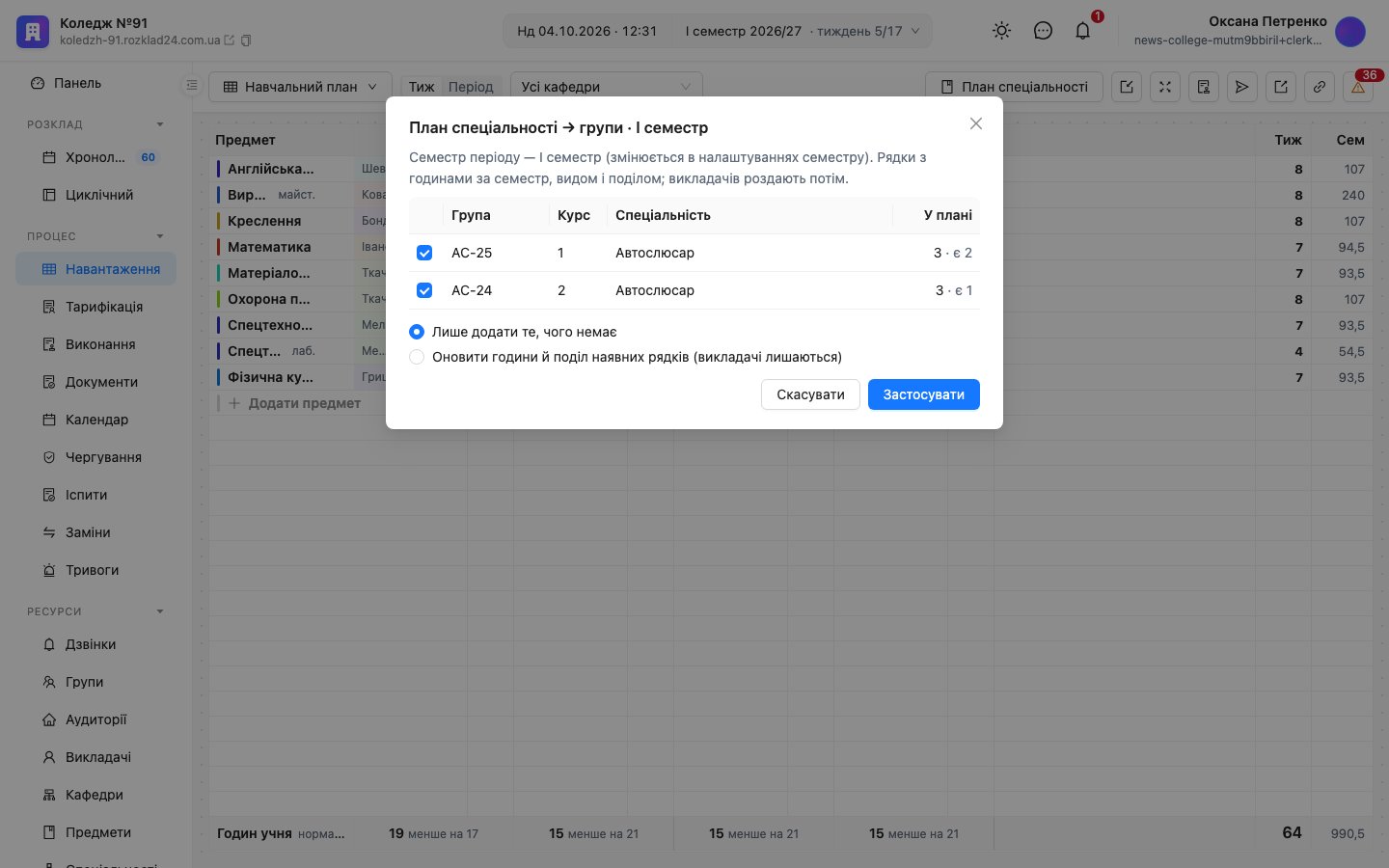Open Викладачі in sidebar

(x=95, y=757)
